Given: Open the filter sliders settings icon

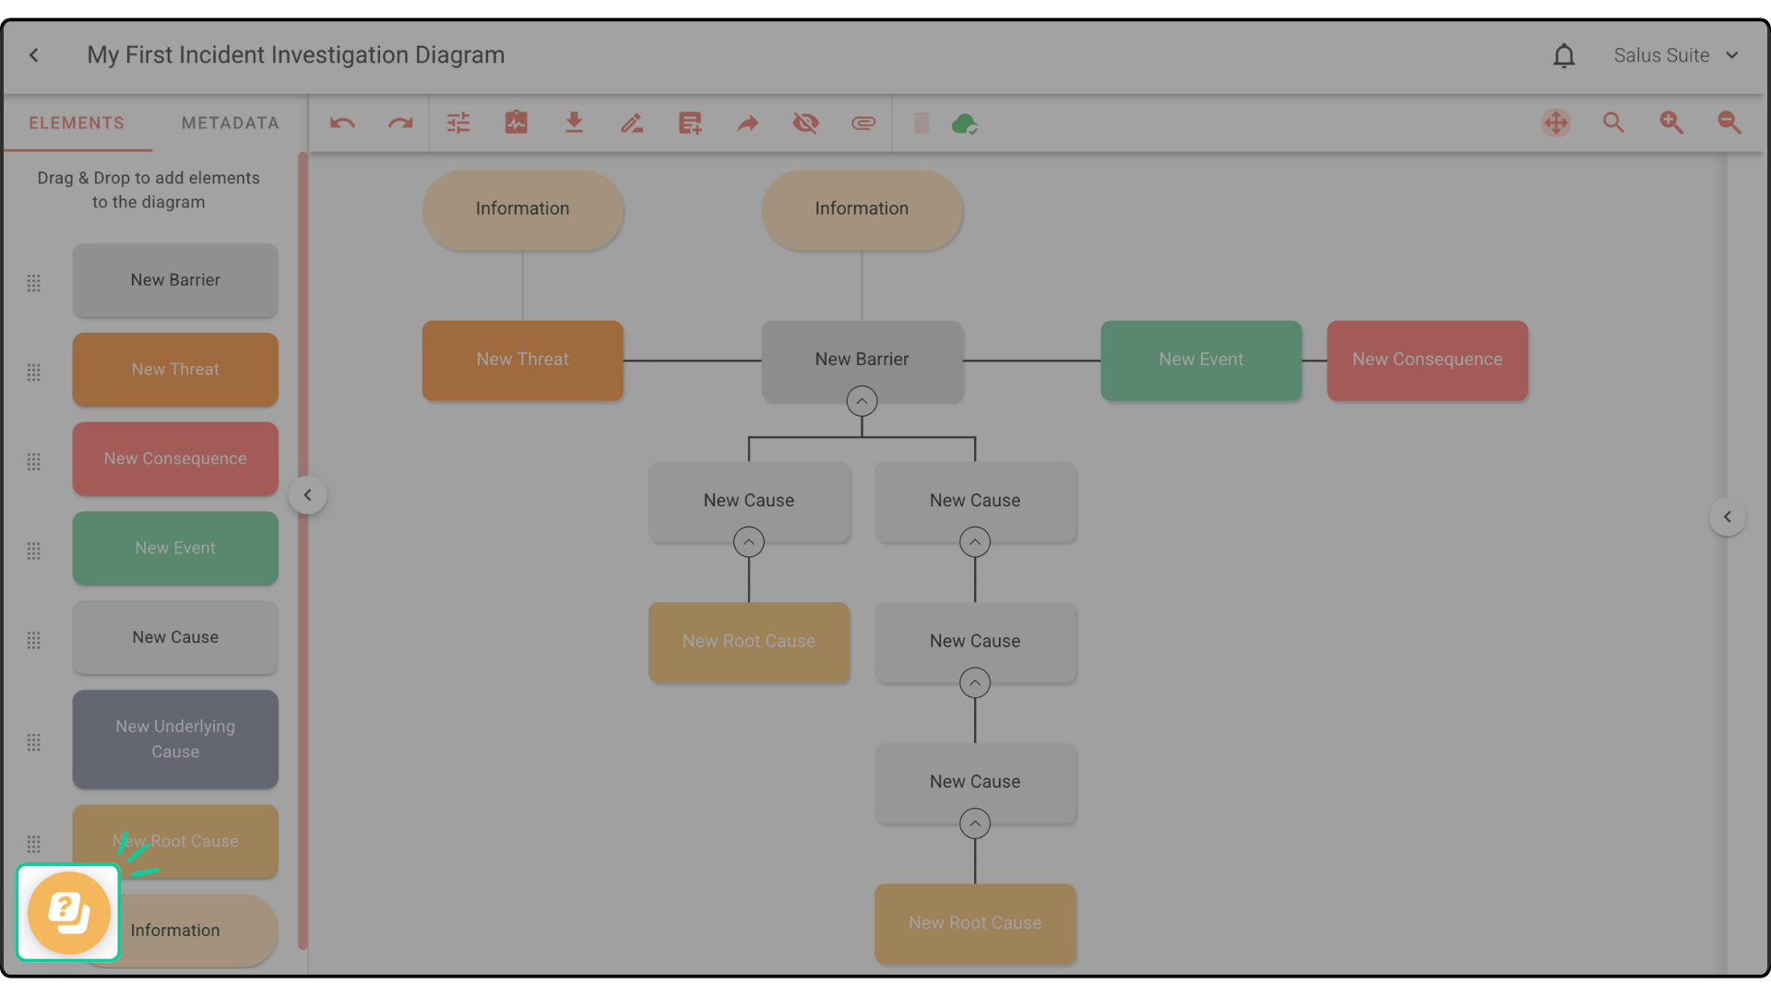Looking at the screenshot, I should (458, 123).
